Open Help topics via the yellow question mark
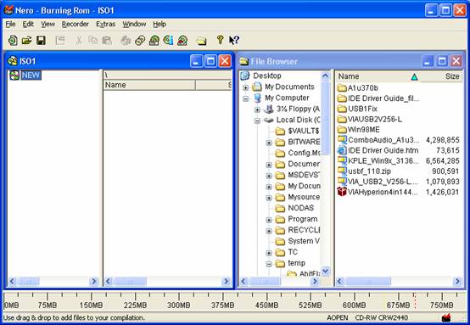The height and width of the screenshot is (325, 470). pos(220,40)
